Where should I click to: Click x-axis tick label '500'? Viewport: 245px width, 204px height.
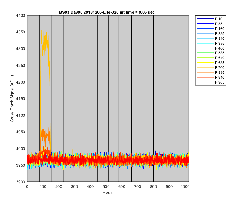coord(106,187)
